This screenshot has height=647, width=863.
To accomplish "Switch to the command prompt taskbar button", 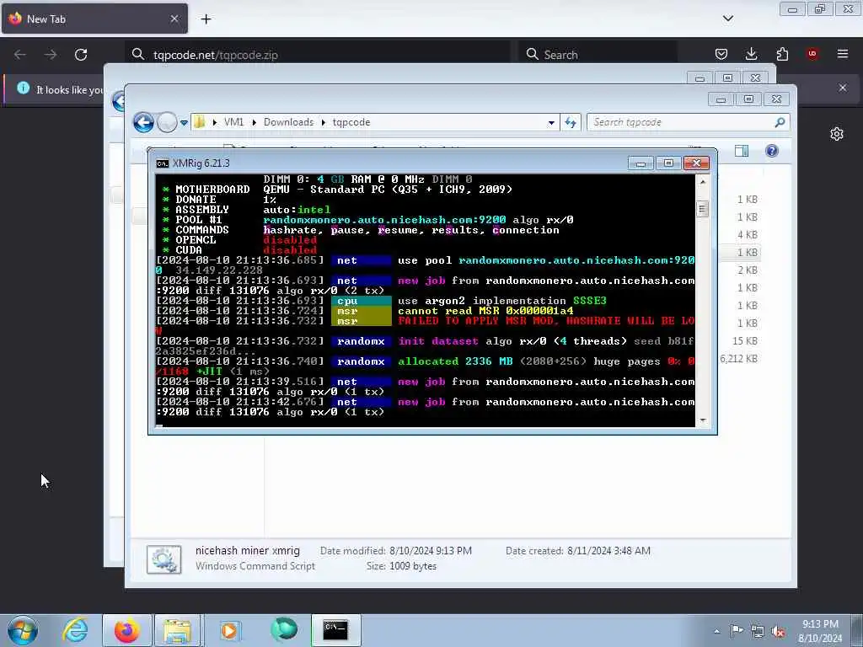I will tap(335, 630).
